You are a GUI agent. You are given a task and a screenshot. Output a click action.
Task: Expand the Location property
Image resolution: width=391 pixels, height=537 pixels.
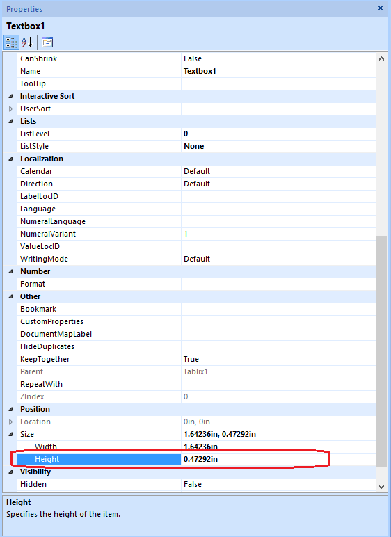click(10, 422)
